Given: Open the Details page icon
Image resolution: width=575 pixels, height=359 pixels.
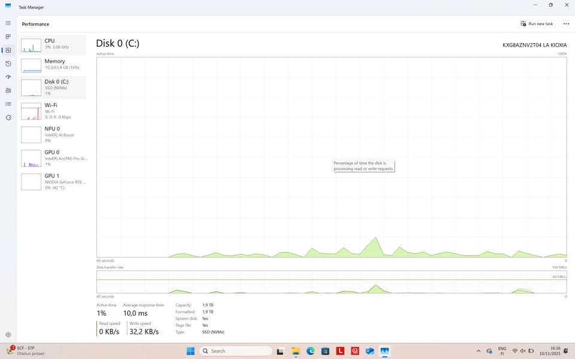Looking at the screenshot, I should coord(8,104).
